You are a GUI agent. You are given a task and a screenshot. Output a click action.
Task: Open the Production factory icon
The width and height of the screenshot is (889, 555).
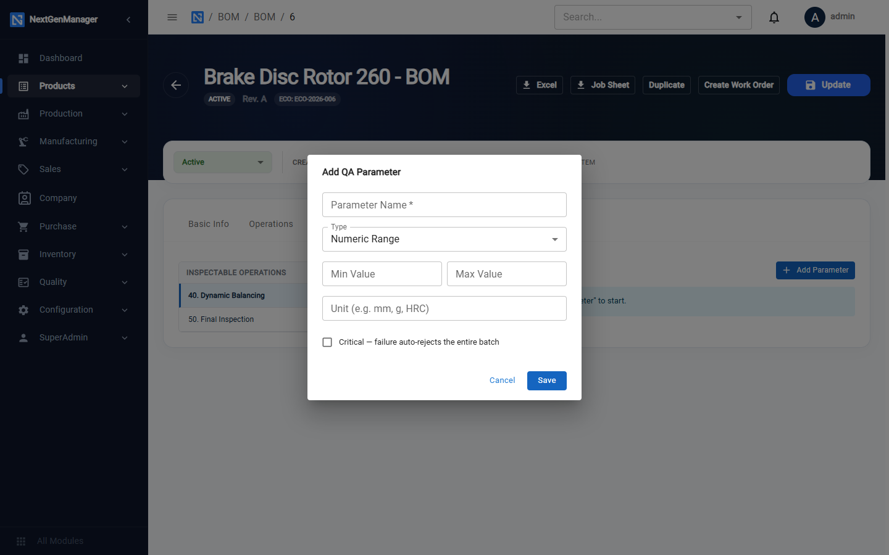23,113
